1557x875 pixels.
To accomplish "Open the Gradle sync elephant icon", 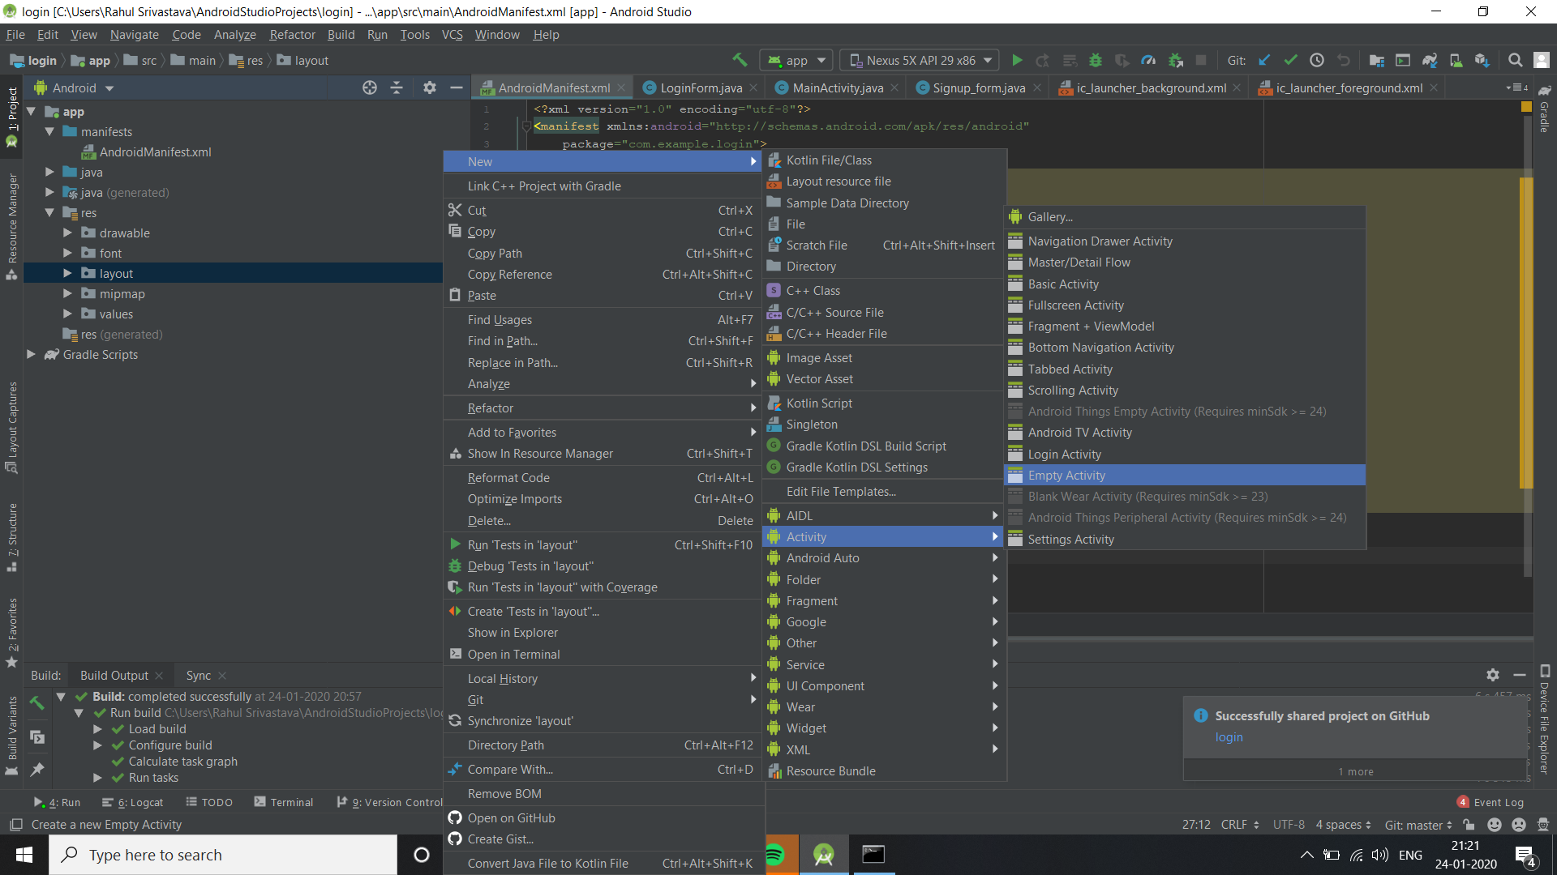I will pos(1430,60).
